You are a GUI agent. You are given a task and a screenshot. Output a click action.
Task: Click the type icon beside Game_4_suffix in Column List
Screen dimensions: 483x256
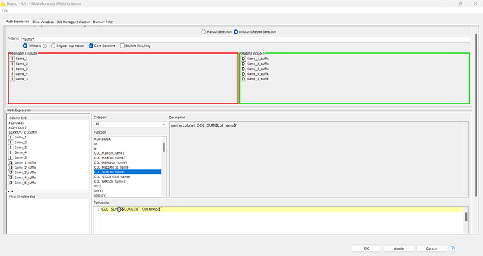(10, 178)
